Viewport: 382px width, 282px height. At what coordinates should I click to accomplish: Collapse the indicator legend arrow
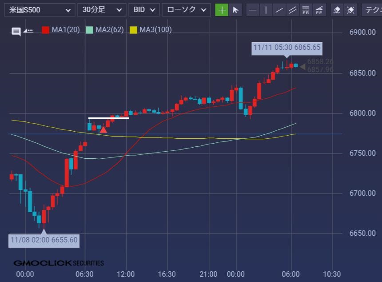[x=28, y=31]
